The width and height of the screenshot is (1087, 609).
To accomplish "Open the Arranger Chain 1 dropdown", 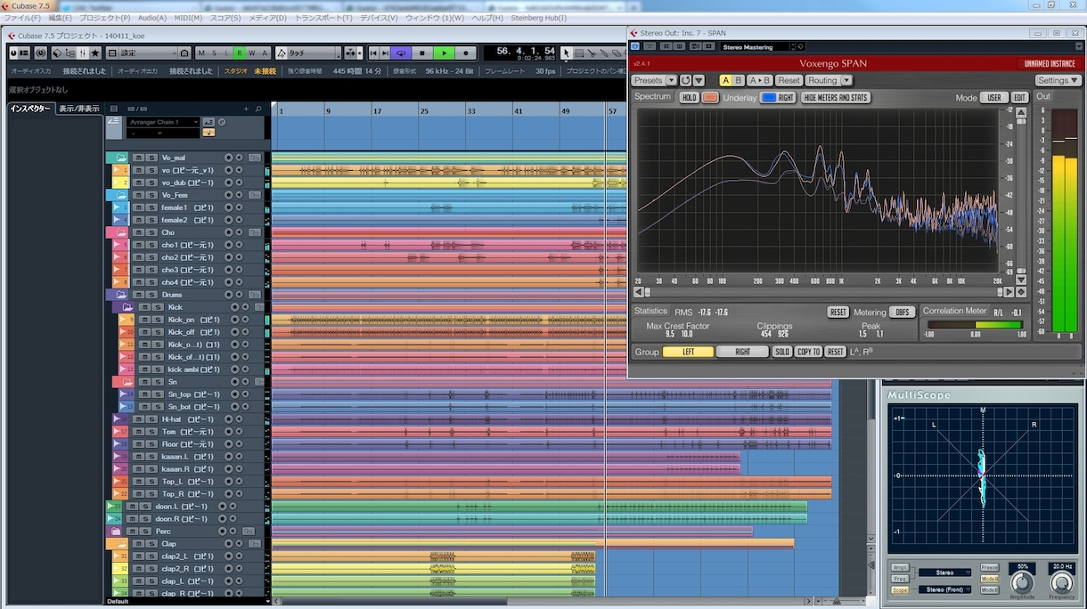I will [163, 122].
